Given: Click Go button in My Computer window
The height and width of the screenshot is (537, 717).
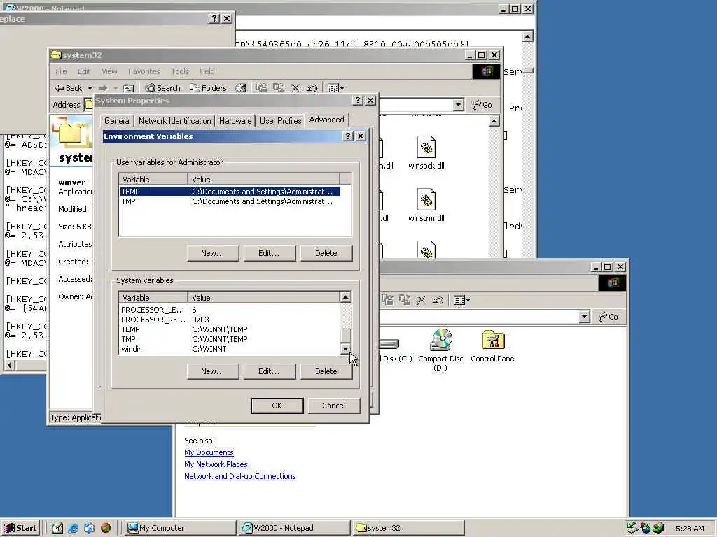Looking at the screenshot, I should click(x=608, y=317).
